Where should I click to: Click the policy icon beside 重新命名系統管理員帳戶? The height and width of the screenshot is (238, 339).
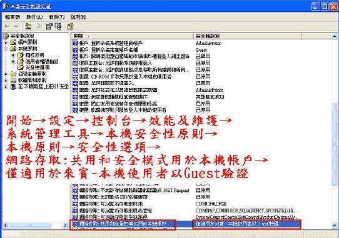75,43
